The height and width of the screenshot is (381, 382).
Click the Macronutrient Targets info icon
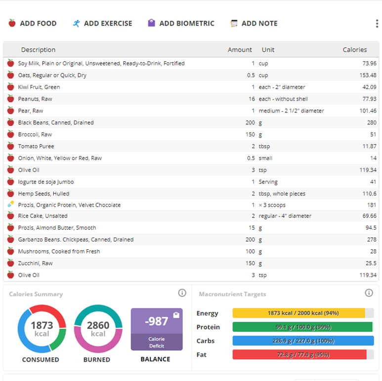369,293
